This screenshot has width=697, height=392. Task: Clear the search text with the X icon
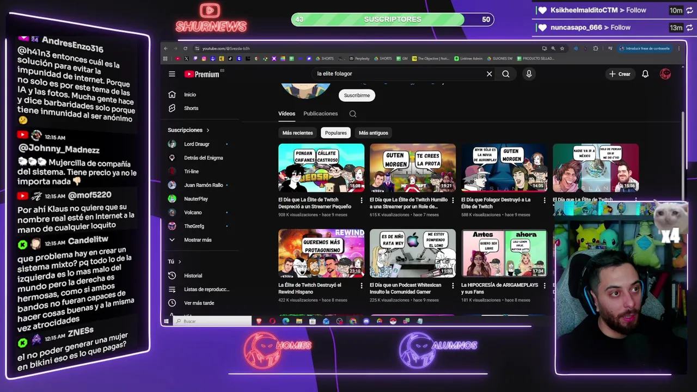pos(489,74)
